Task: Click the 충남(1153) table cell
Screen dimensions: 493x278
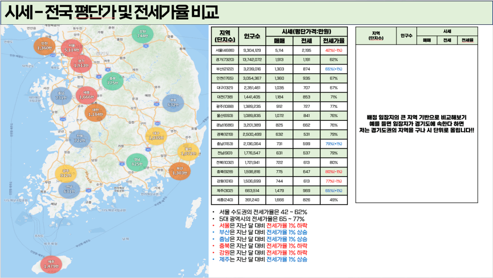Action: [x=225, y=144]
